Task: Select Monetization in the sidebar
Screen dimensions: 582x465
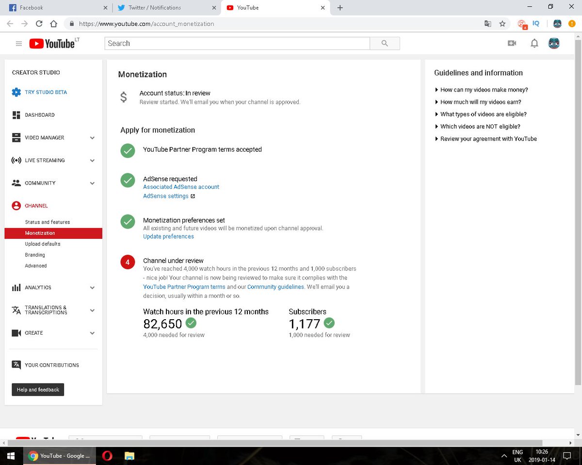Action: coord(53,233)
